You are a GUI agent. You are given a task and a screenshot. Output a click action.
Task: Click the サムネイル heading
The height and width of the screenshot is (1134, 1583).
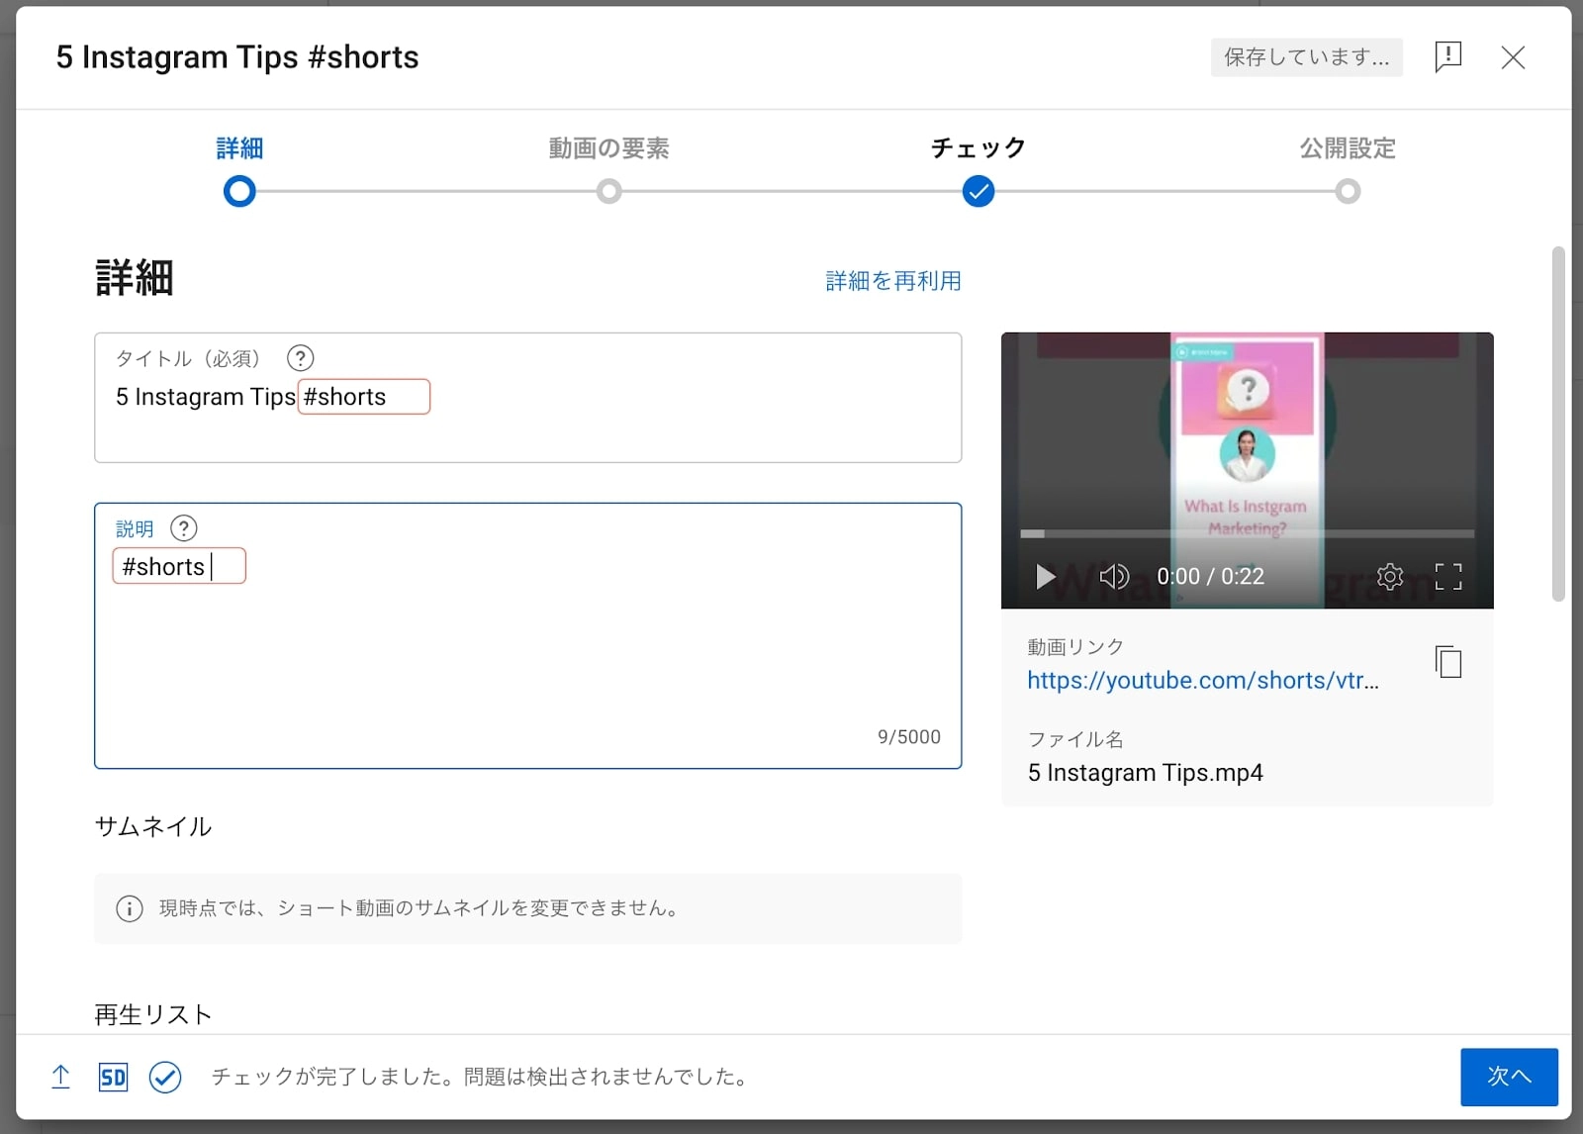pos(153,826)
